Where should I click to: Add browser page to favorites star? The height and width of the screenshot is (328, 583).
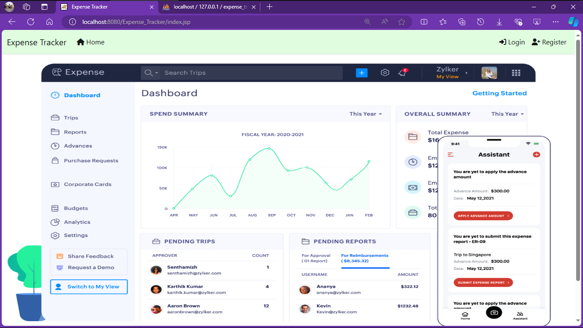401,22
